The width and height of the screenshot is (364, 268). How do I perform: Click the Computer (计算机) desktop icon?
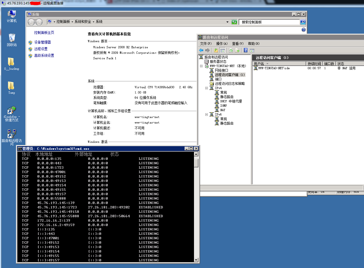click(12, 16)
